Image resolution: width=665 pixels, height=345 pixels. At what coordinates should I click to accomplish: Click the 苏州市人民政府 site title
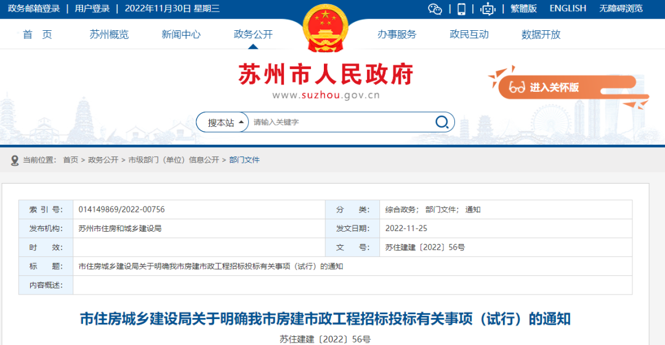[x=326, y=75]
